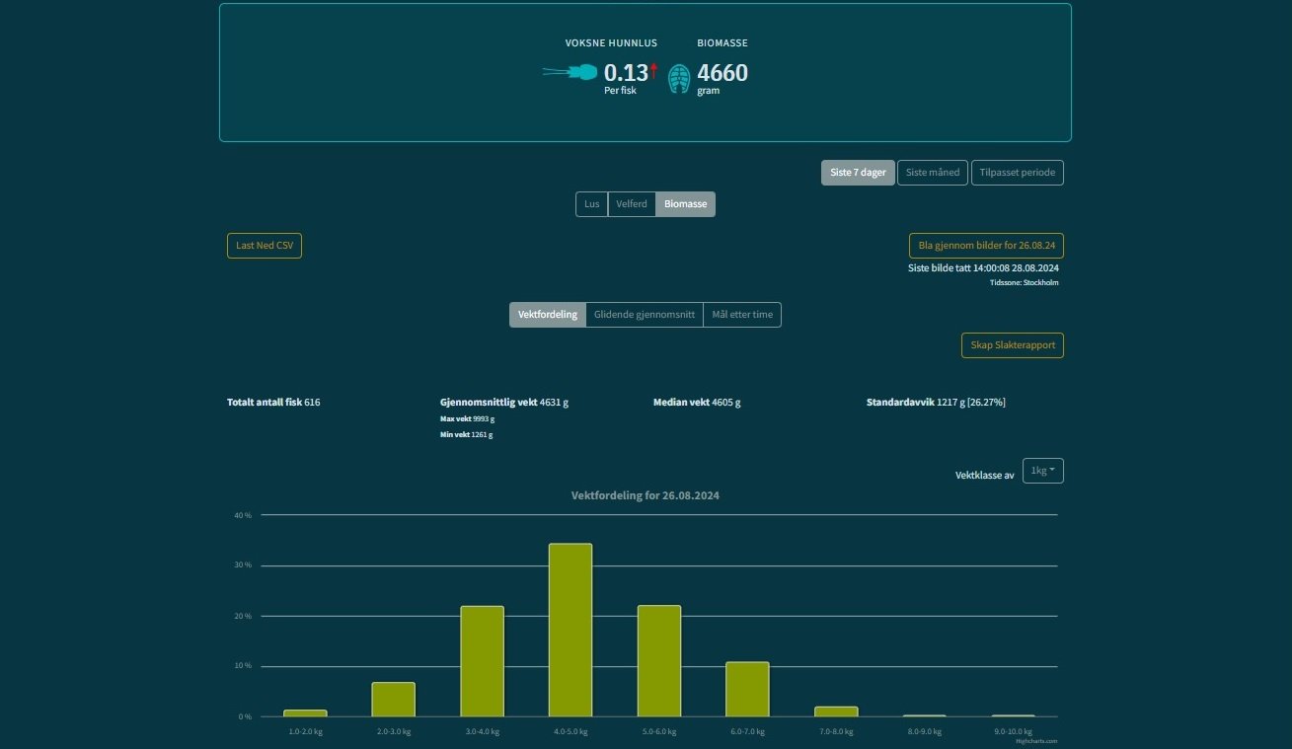Screen dimensions: 1292x749
Task: Click the red upward trend arrow
Action: (x=653, y=71)
